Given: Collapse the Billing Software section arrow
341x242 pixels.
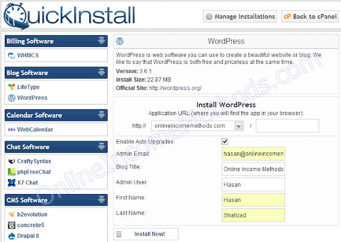Looking at the screenshot, I should point(101,41).
